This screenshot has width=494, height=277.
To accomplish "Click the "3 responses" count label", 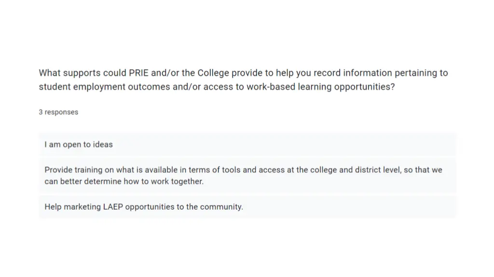I will coord(58,112).
